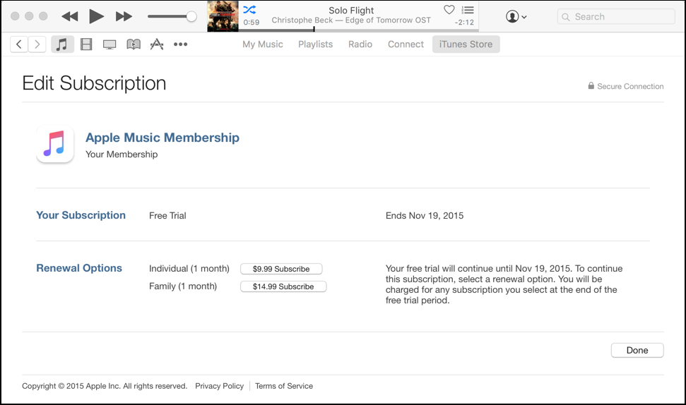Open the Radio tab
Image resolution: width=686 pixels, height=405 pixels.
[x=360, y=44]
